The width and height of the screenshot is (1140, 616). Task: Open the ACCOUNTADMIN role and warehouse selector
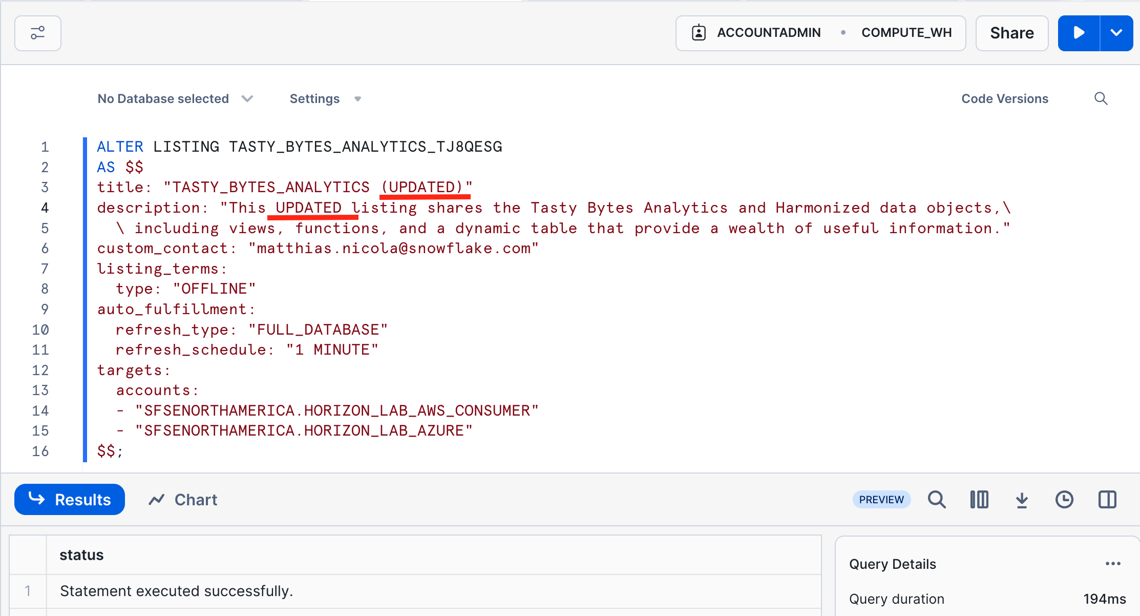point(820,33)
